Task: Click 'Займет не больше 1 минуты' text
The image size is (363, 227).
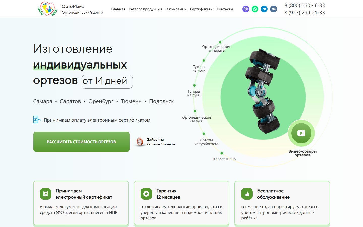Action: click(161, 142)
